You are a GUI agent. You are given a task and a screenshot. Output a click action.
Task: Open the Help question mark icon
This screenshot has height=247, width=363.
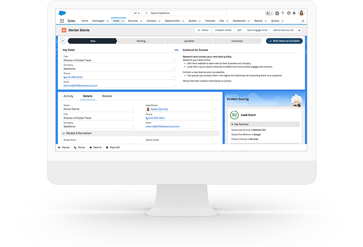pos(283,13)
